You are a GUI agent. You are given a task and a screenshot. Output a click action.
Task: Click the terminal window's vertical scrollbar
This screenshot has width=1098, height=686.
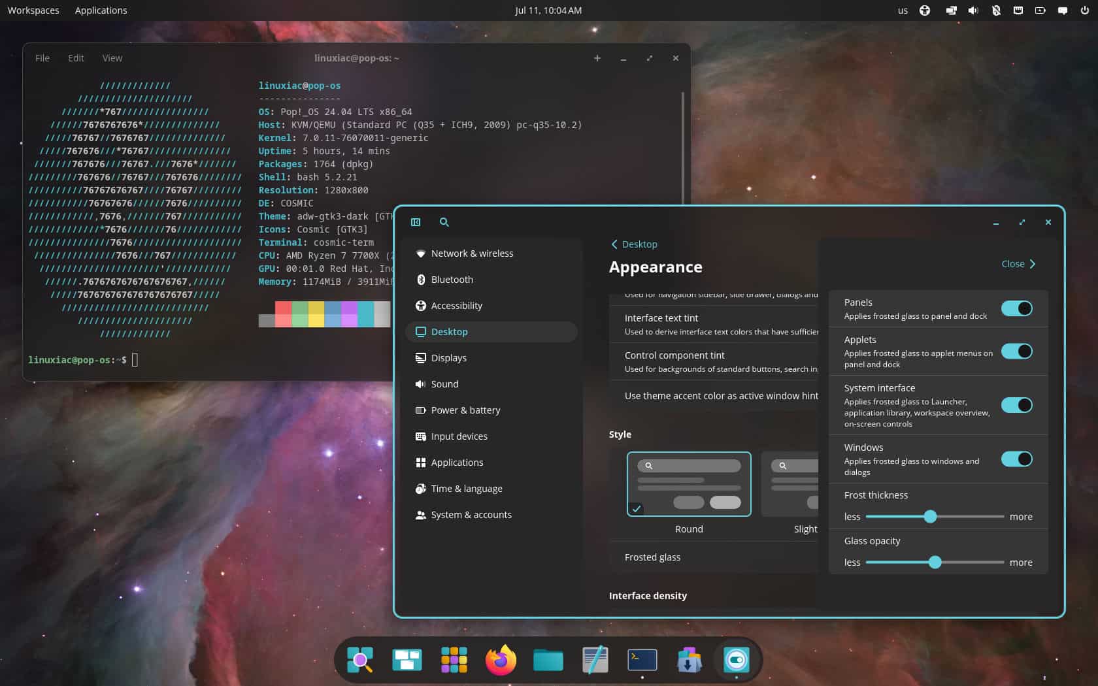click(x=682, y=149)
